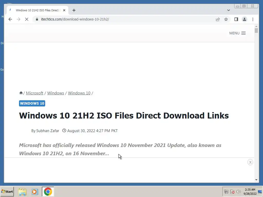Screen dimensions: 263x197
Task: Click the page scrollbar up arrow
Action: 256,26
